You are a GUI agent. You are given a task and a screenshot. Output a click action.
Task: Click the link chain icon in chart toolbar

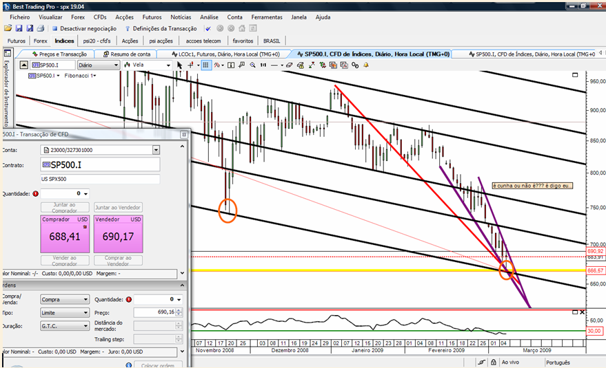click(x=355, y=65)
